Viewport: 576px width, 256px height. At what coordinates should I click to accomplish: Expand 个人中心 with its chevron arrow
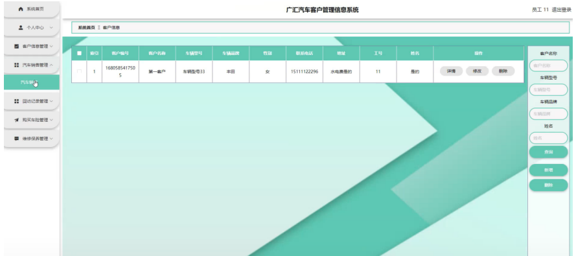click(51, 28)
